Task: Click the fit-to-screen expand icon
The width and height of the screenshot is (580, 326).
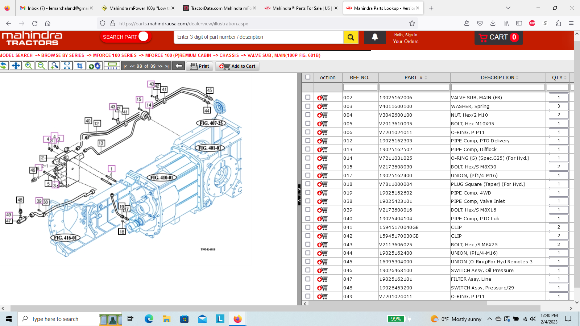Action: tap(67, 66)
